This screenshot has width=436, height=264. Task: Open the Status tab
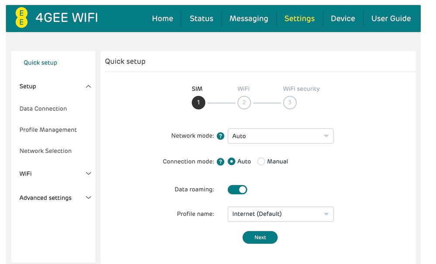[x=201, y=18]
